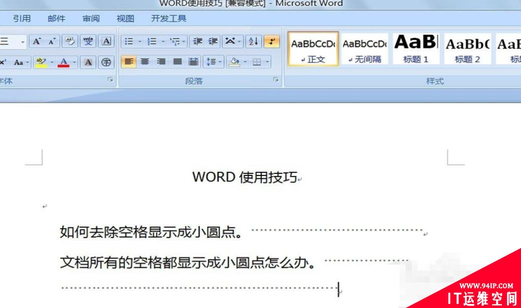Apply numbered list
The height and width of the screenshot is (308, 521).
point(152,41)
